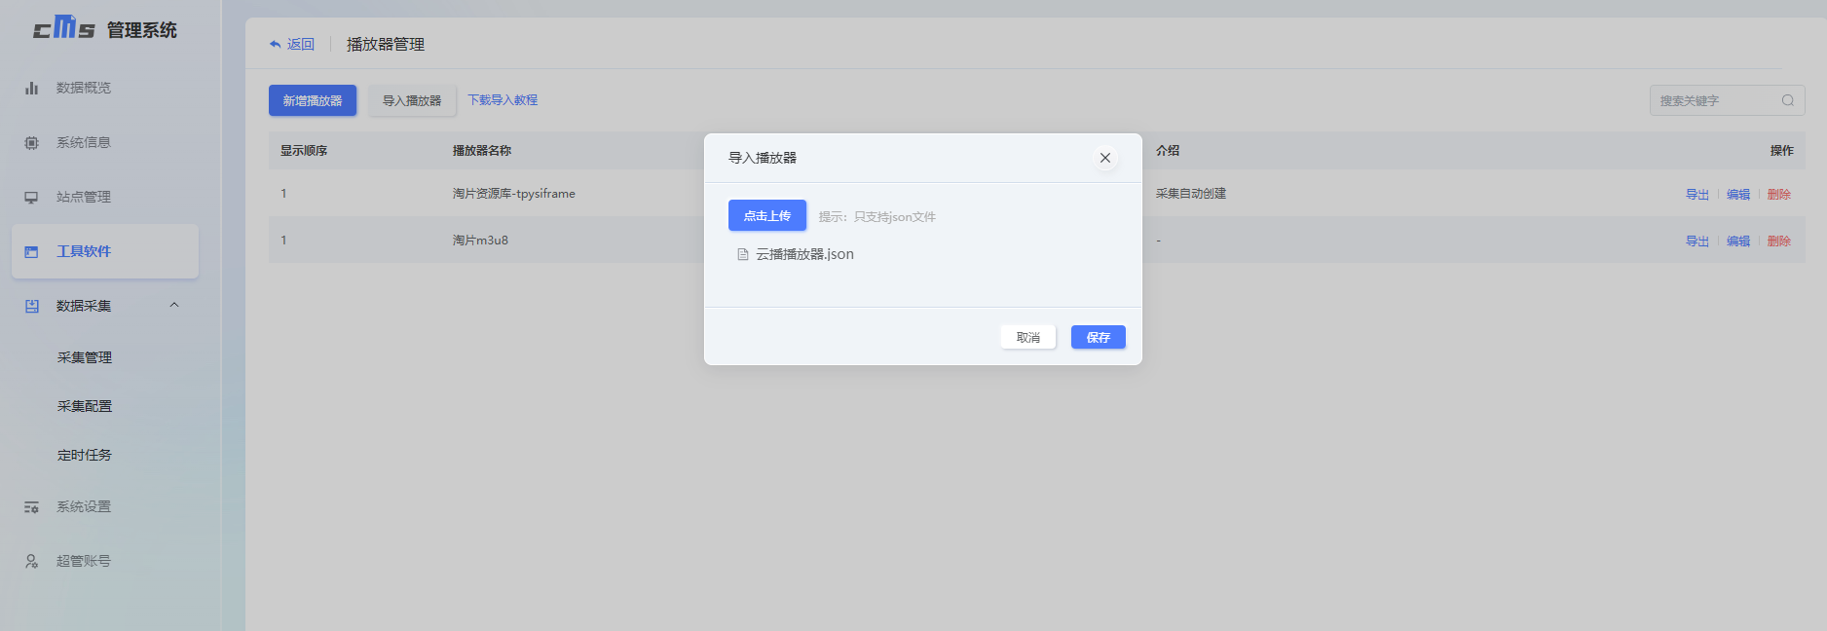
Task: Click the magnifier icon in search box
Action: pyautogui.click(x=1787, y=100)
